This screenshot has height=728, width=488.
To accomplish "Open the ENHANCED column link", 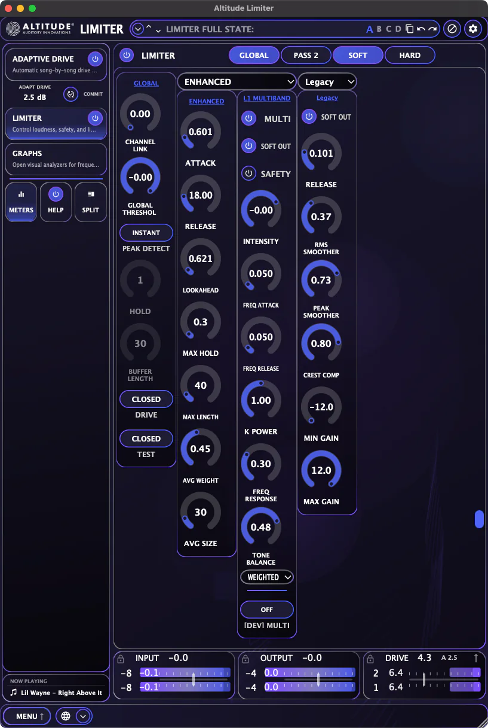I will click(207, 101).
